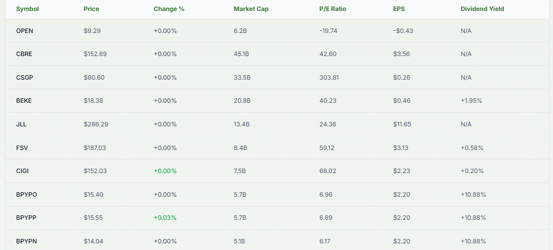Open the CBRE ticker symbol

point(24,54)
